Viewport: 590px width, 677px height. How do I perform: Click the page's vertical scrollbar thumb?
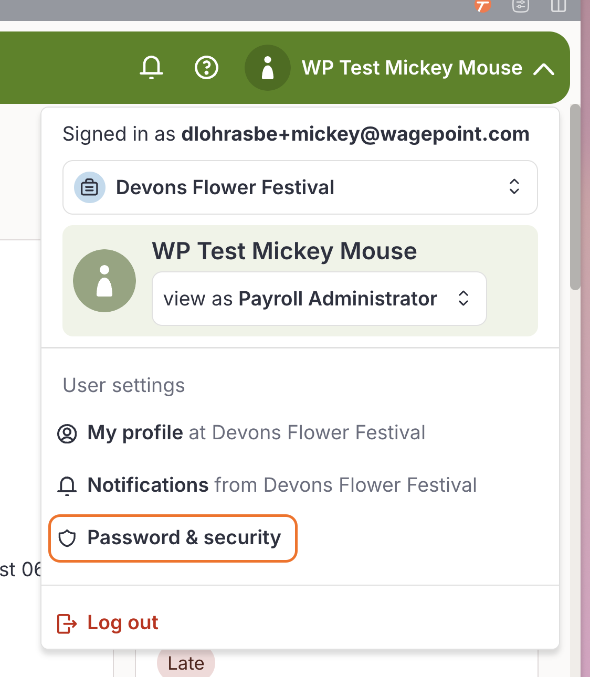[x=575, y=197]
